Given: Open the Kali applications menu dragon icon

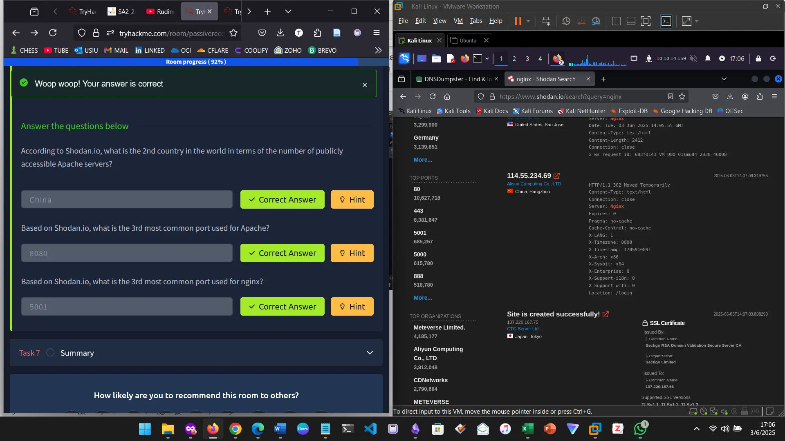Looking at the screenshot, I should tap(404, 58).
